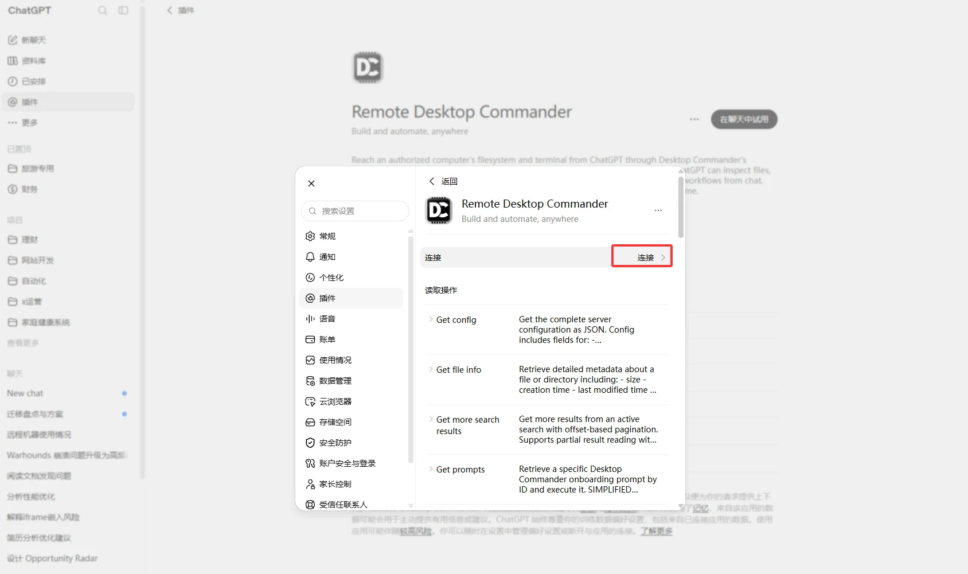Open the 网站开发 project folder
The image size is (968, 574).
pyautogui.click(x=68, y=260)
